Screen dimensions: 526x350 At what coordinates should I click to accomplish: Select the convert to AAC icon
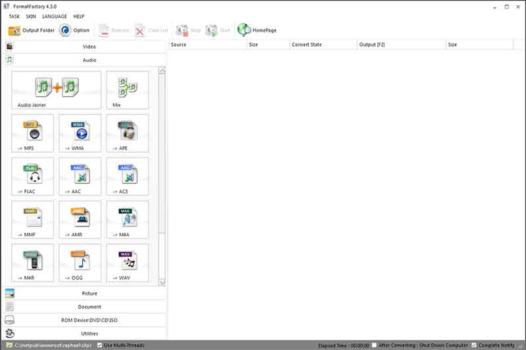[80, 176]
